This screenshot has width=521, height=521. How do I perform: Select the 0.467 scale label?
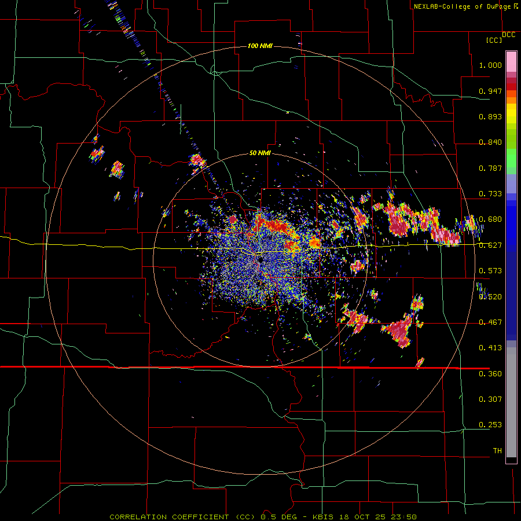(490, 322)
